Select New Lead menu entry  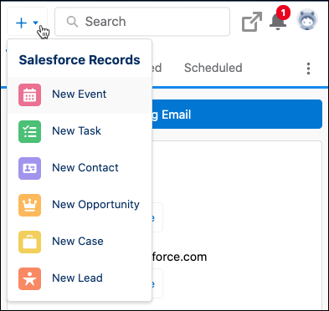click(x=80, y=278)
